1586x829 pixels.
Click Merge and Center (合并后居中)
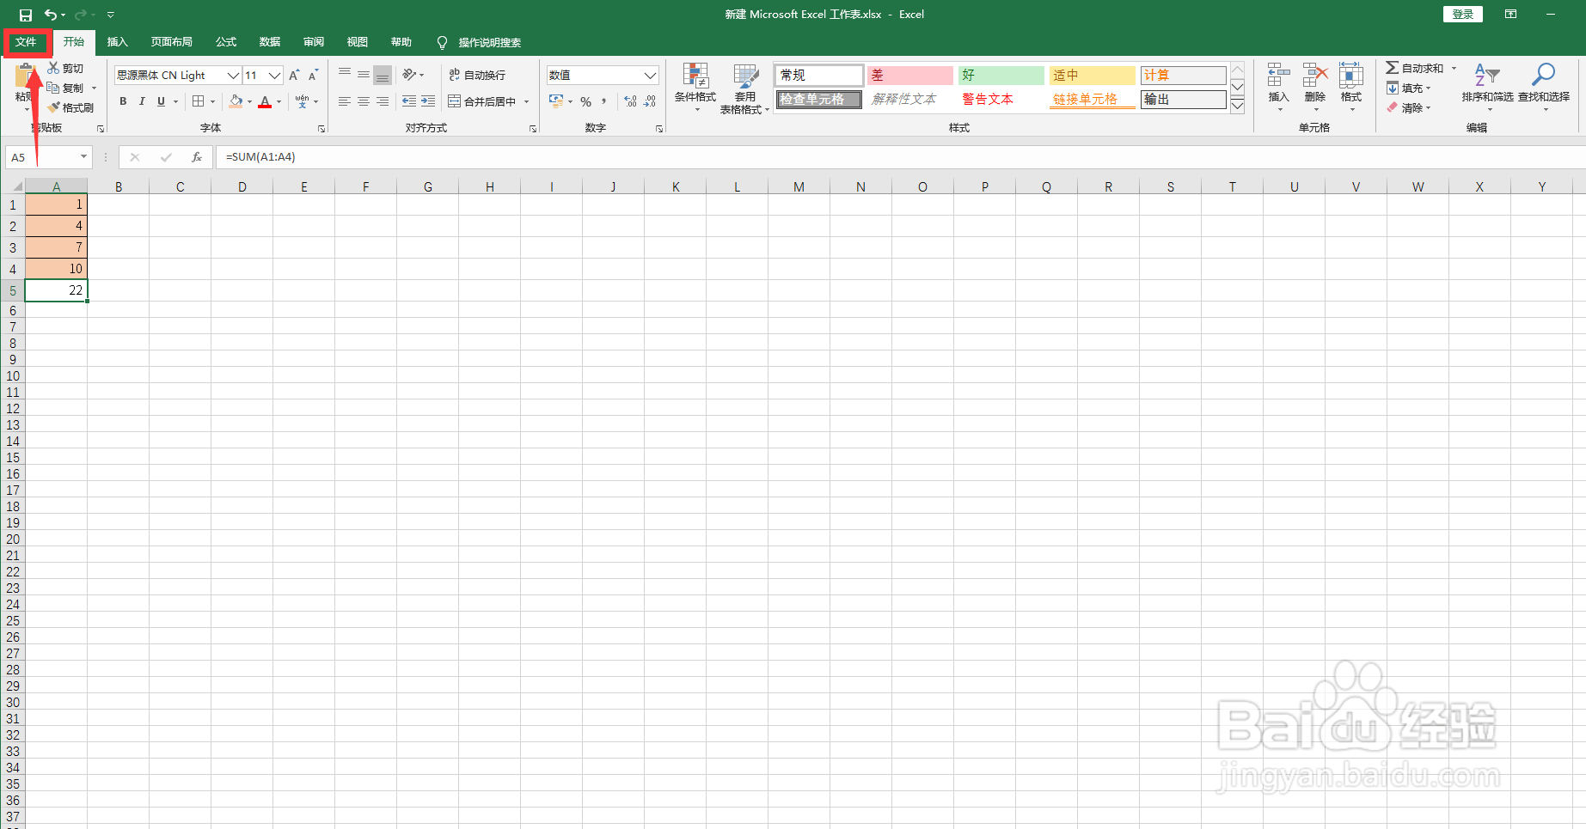[x=481, y=101]
